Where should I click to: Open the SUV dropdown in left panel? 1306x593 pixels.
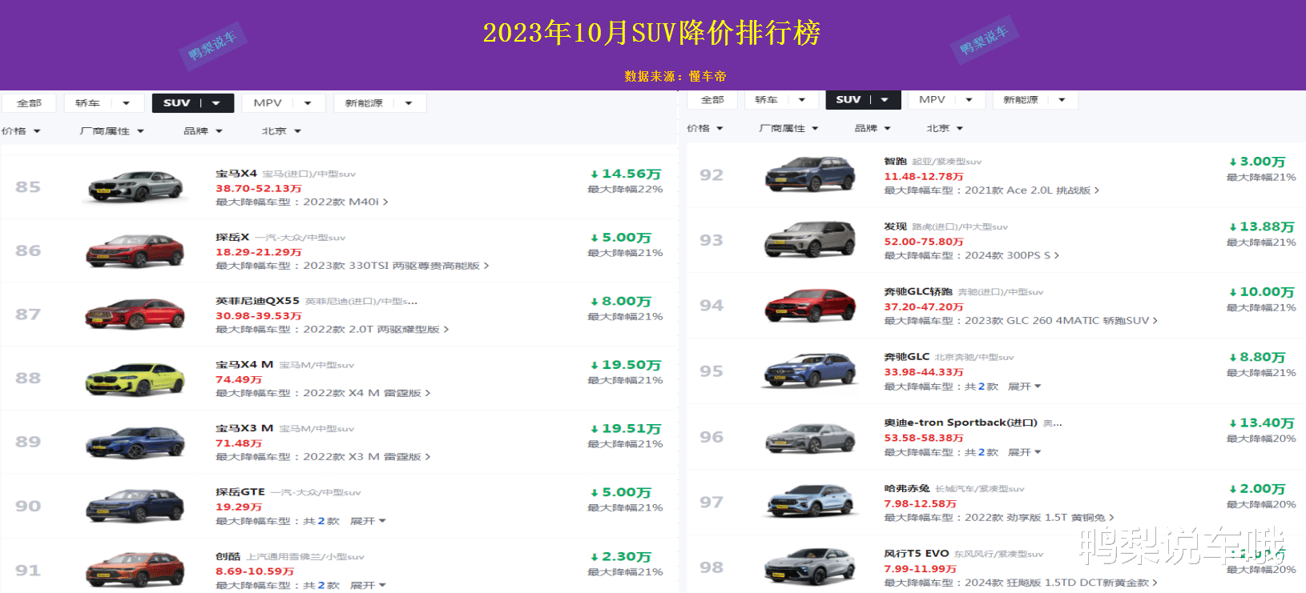coord(192,103)
